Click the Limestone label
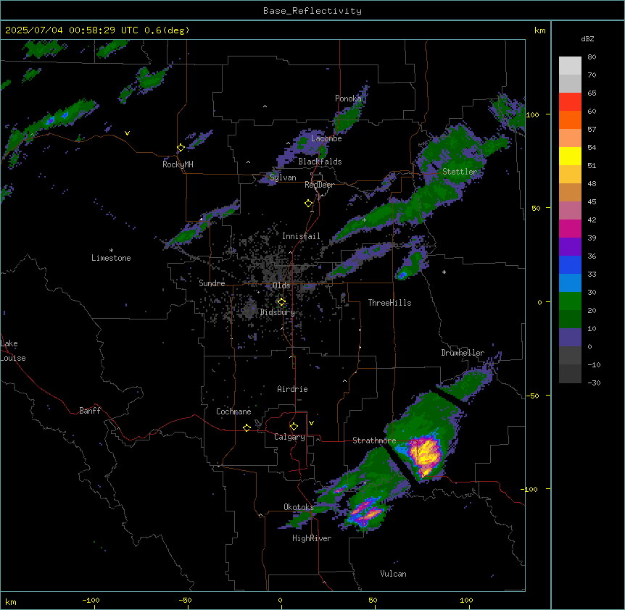The image size is (625, 610). point(111,258)
